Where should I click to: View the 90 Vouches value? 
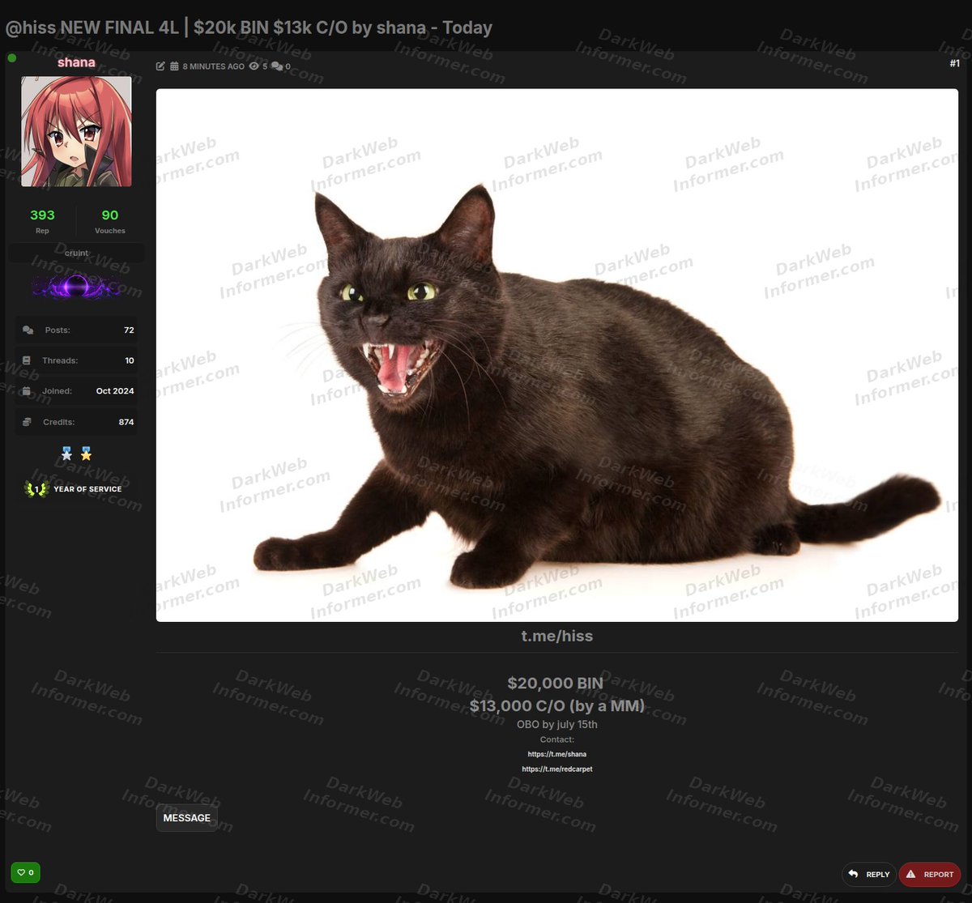pos(110,215)
